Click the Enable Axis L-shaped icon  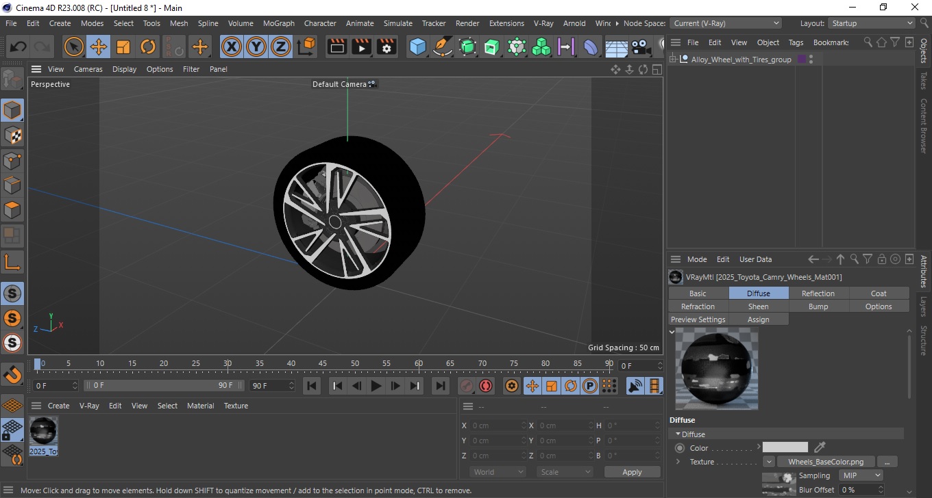pos(12,261)
